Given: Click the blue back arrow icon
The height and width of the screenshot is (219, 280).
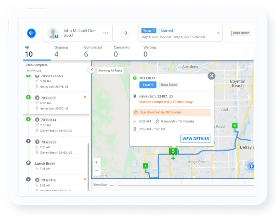Looking at the screenshot, I should 31,33.
